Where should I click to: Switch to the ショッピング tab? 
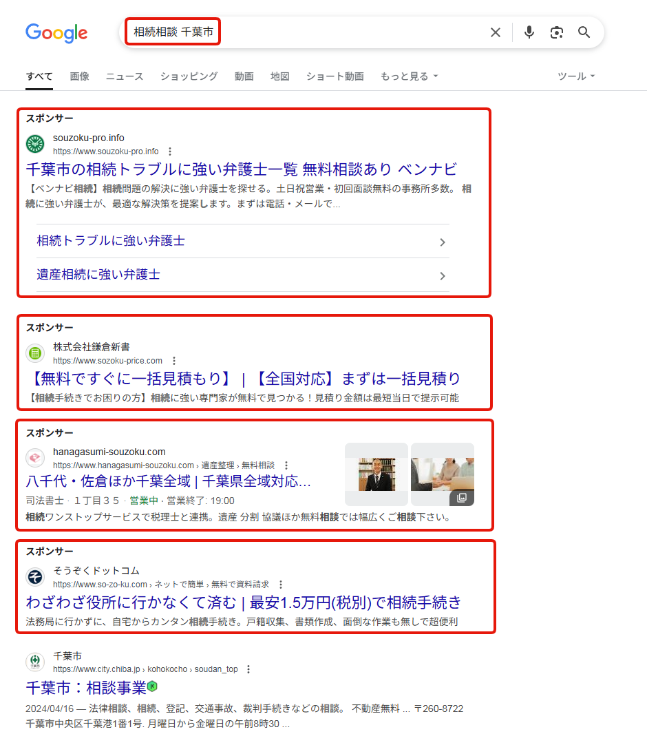pyautogui.click(x=189, y=76)
